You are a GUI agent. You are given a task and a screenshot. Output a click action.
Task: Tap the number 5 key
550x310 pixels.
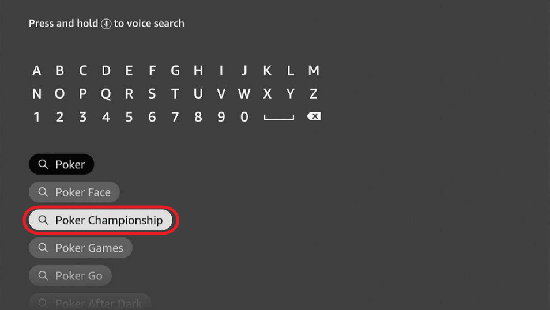[x=129, y=117]
